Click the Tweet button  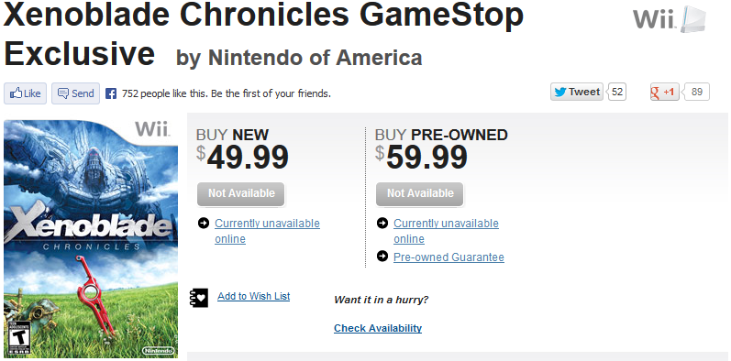577,92
